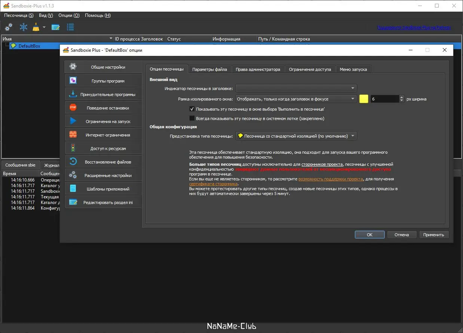This screenshot has height=333, width=463.
Task: Select the 14:16:11.864 message row
Action: [x=31, y=208]
